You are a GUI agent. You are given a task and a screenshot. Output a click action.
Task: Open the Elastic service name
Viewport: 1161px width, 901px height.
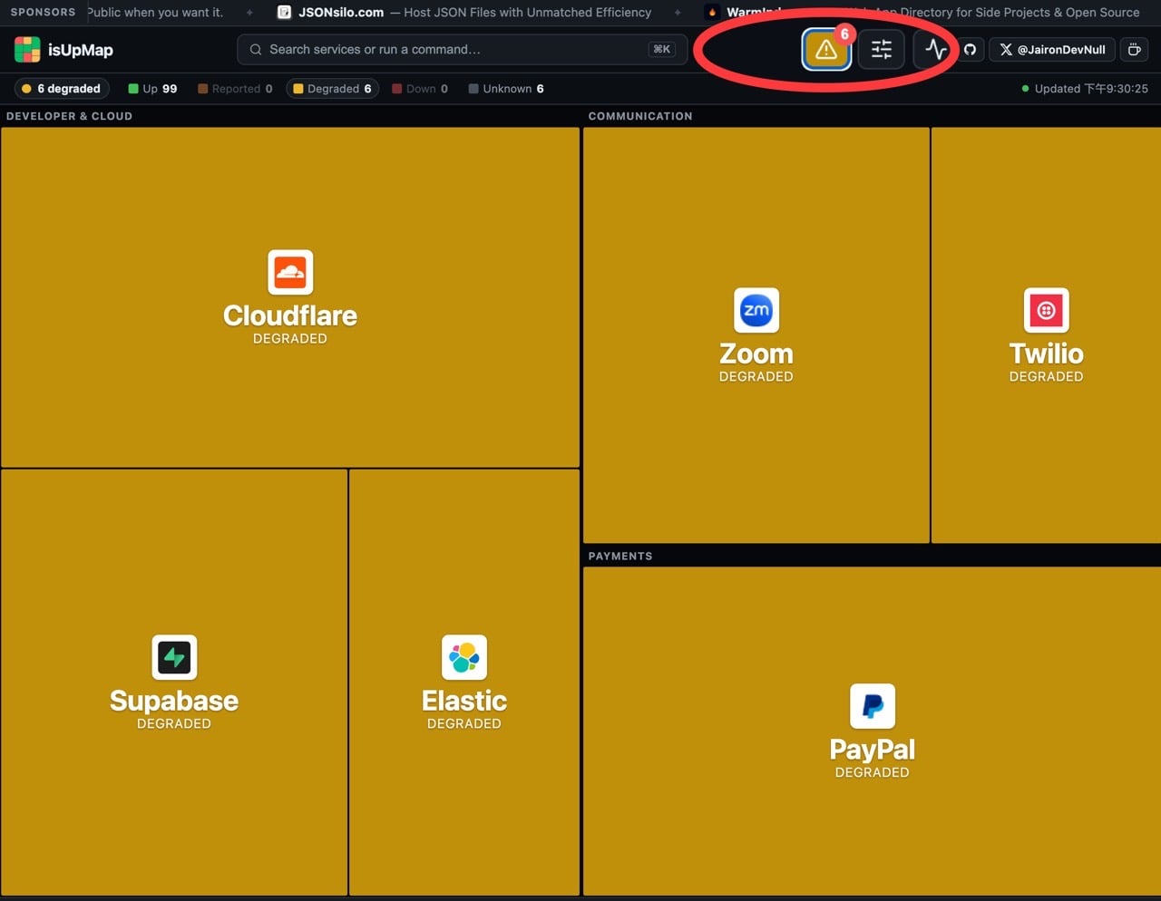[464, 701]
